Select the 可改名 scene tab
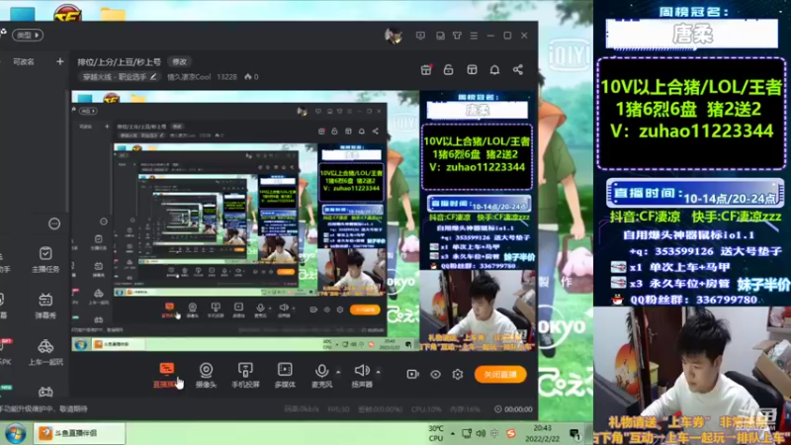Image resolution: width=791 pixels, height=445 pixels. click(x=23, y=61)
